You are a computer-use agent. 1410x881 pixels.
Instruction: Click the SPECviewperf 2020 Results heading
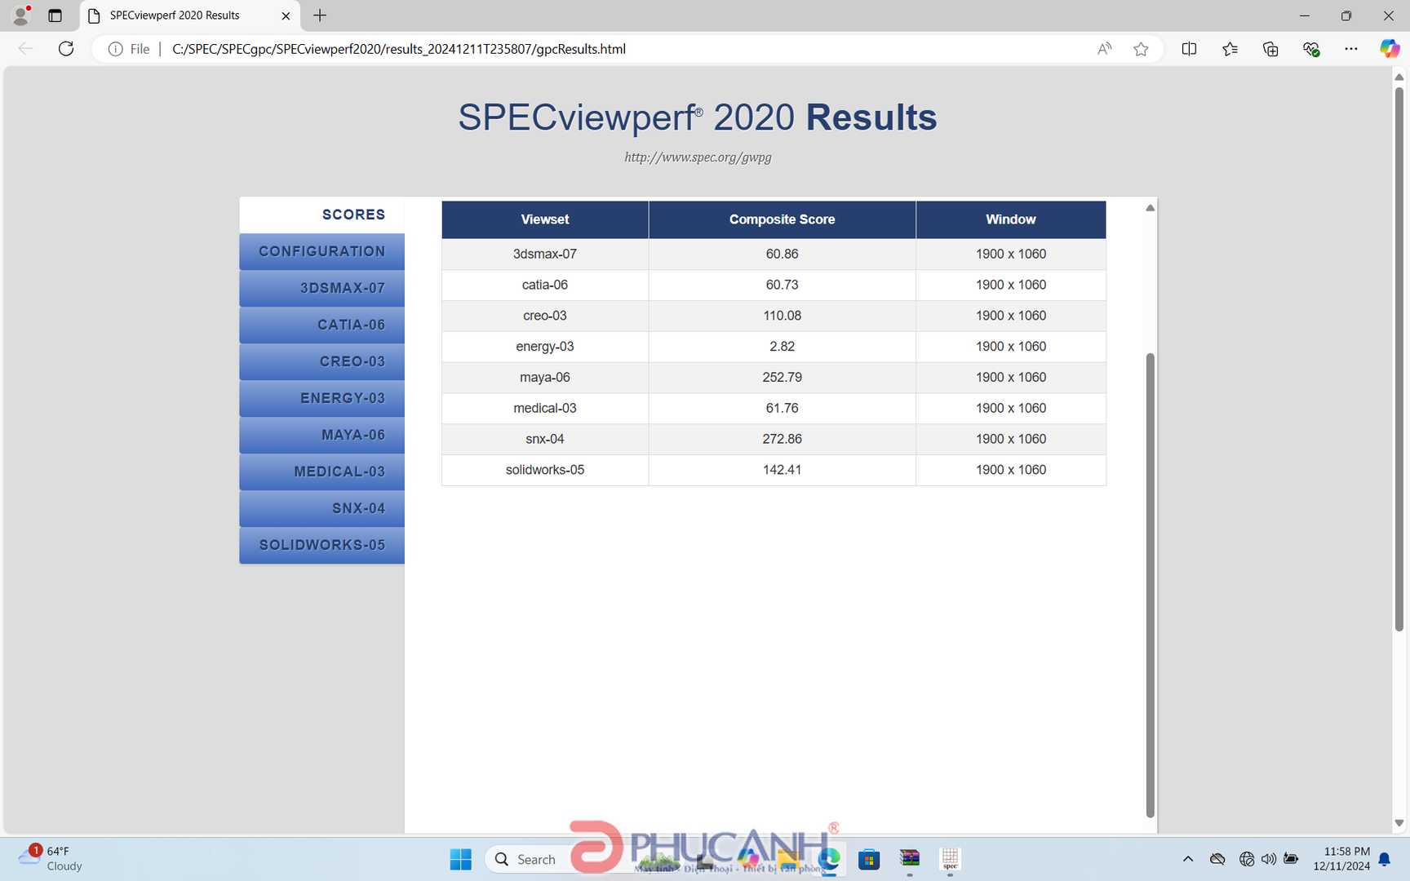[698, 117]
